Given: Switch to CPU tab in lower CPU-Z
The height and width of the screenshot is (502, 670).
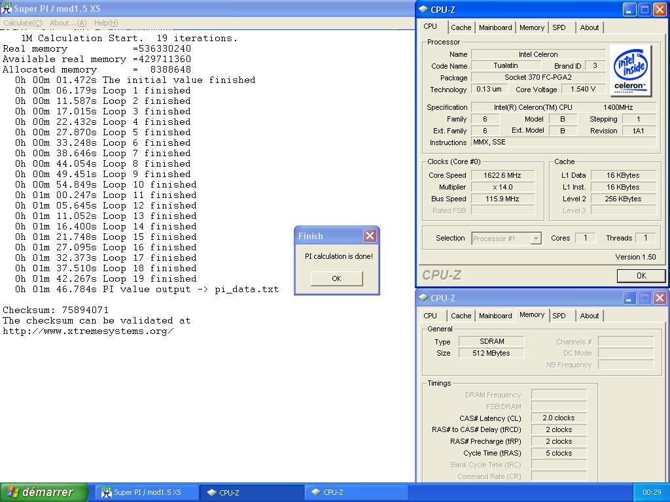Looking at the screenshot, I should pyautogui.click(x=431, y=316).
